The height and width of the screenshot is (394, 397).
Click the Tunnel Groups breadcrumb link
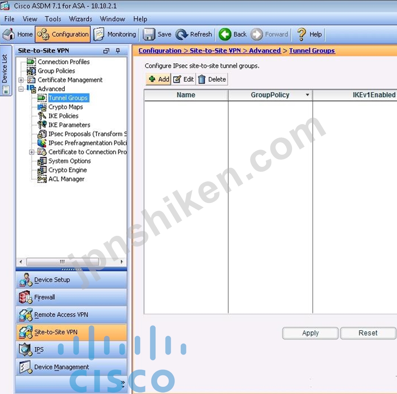[312, 51]
